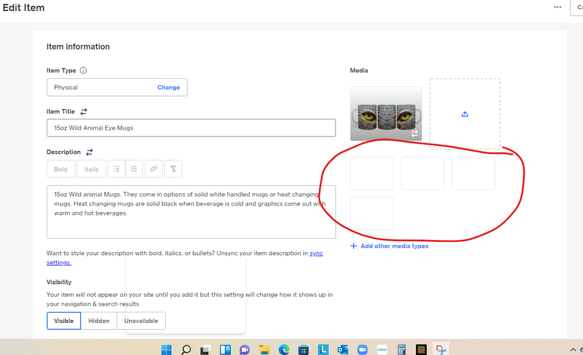Select the mug image thumbnail
The width and height of the screenshot is (583, 355).
[x=386, y=113]
